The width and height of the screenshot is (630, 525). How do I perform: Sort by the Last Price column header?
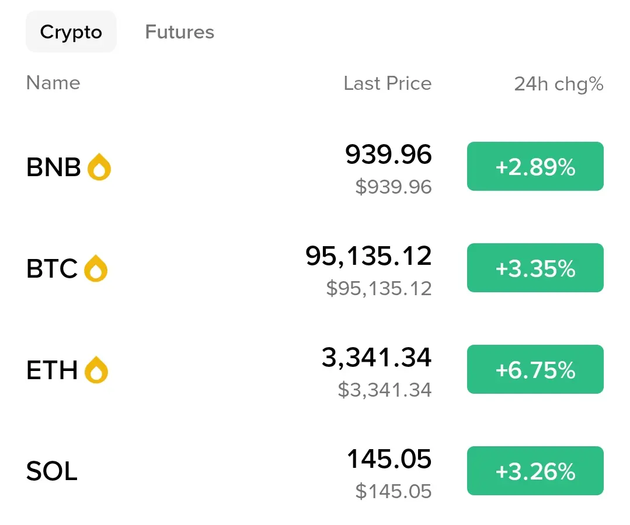click(x=387, y=83)
